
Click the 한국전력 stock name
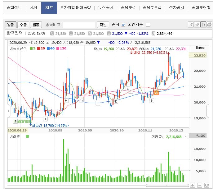[15, 33]
